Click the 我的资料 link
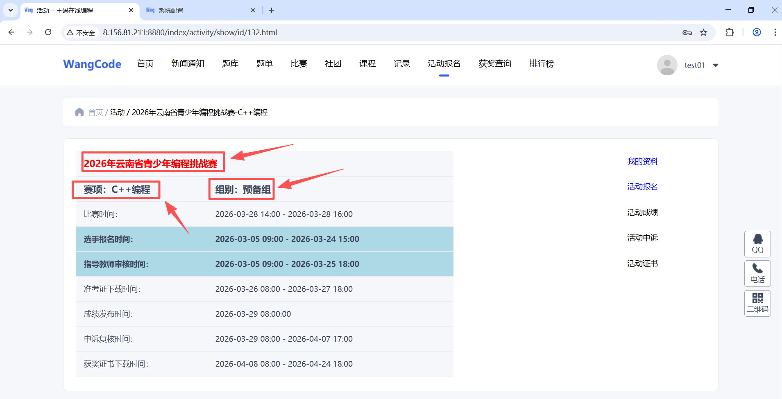 pyautogui.click(x=642, y=161)
